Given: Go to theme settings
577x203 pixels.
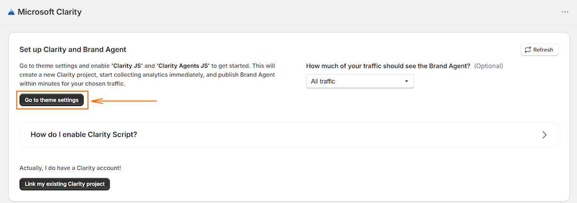Looking at the screenshot, I should 52,100.
